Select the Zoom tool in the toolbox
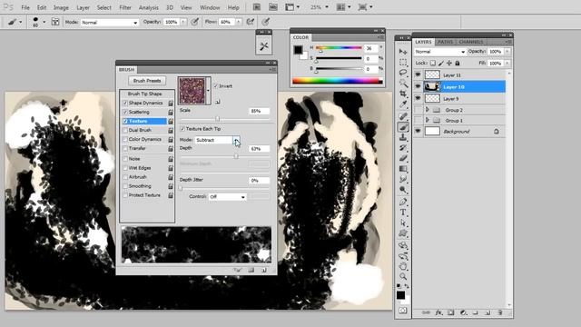 (x=403, y=276)
